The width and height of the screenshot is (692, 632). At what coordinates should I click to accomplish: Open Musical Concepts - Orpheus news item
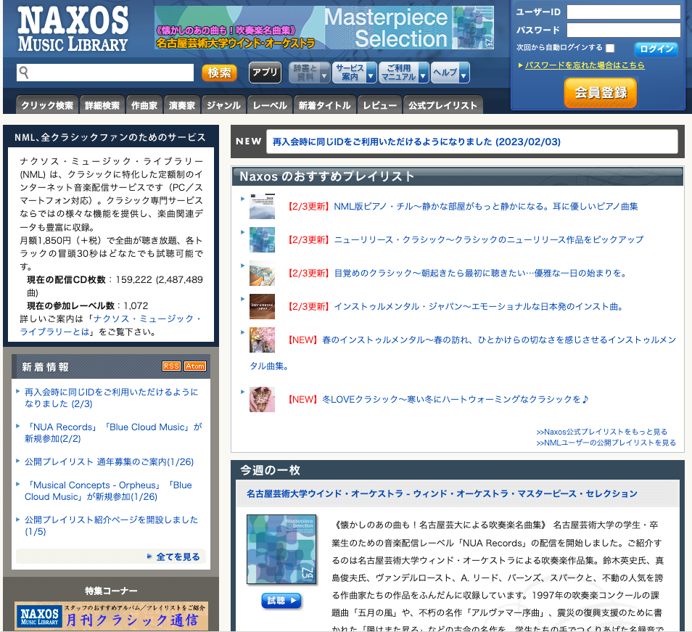pyautogui.click(x=108, y=491)
